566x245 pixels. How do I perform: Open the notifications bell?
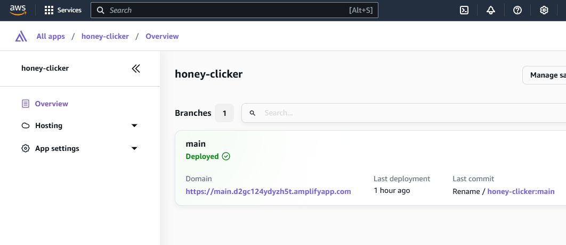click(x=490, y=10)
